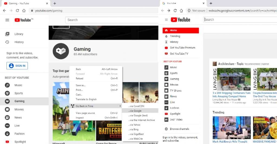Click the Gaming channel avatar icon

click(61, 51)
